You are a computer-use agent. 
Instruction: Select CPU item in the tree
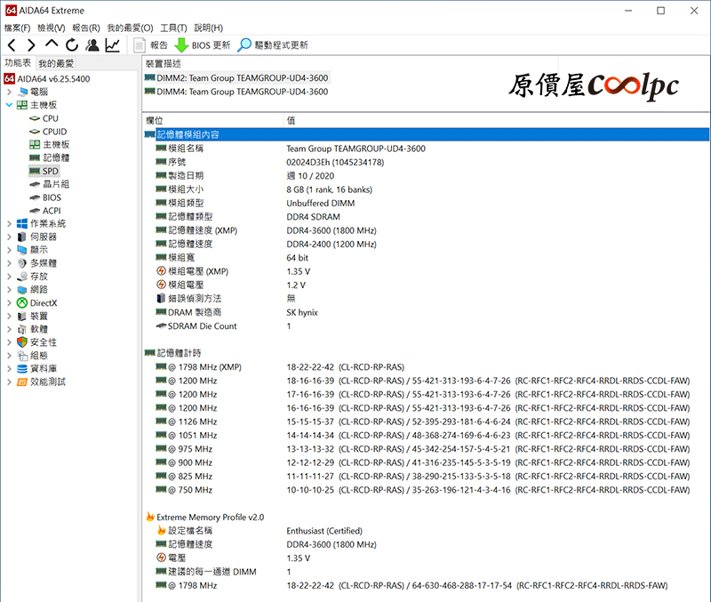pyautogui.click(x=44, y=118)
